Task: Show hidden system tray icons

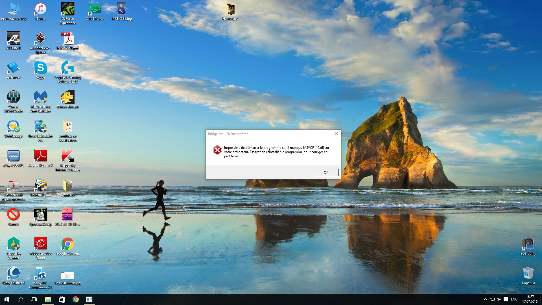Action: 485,299
